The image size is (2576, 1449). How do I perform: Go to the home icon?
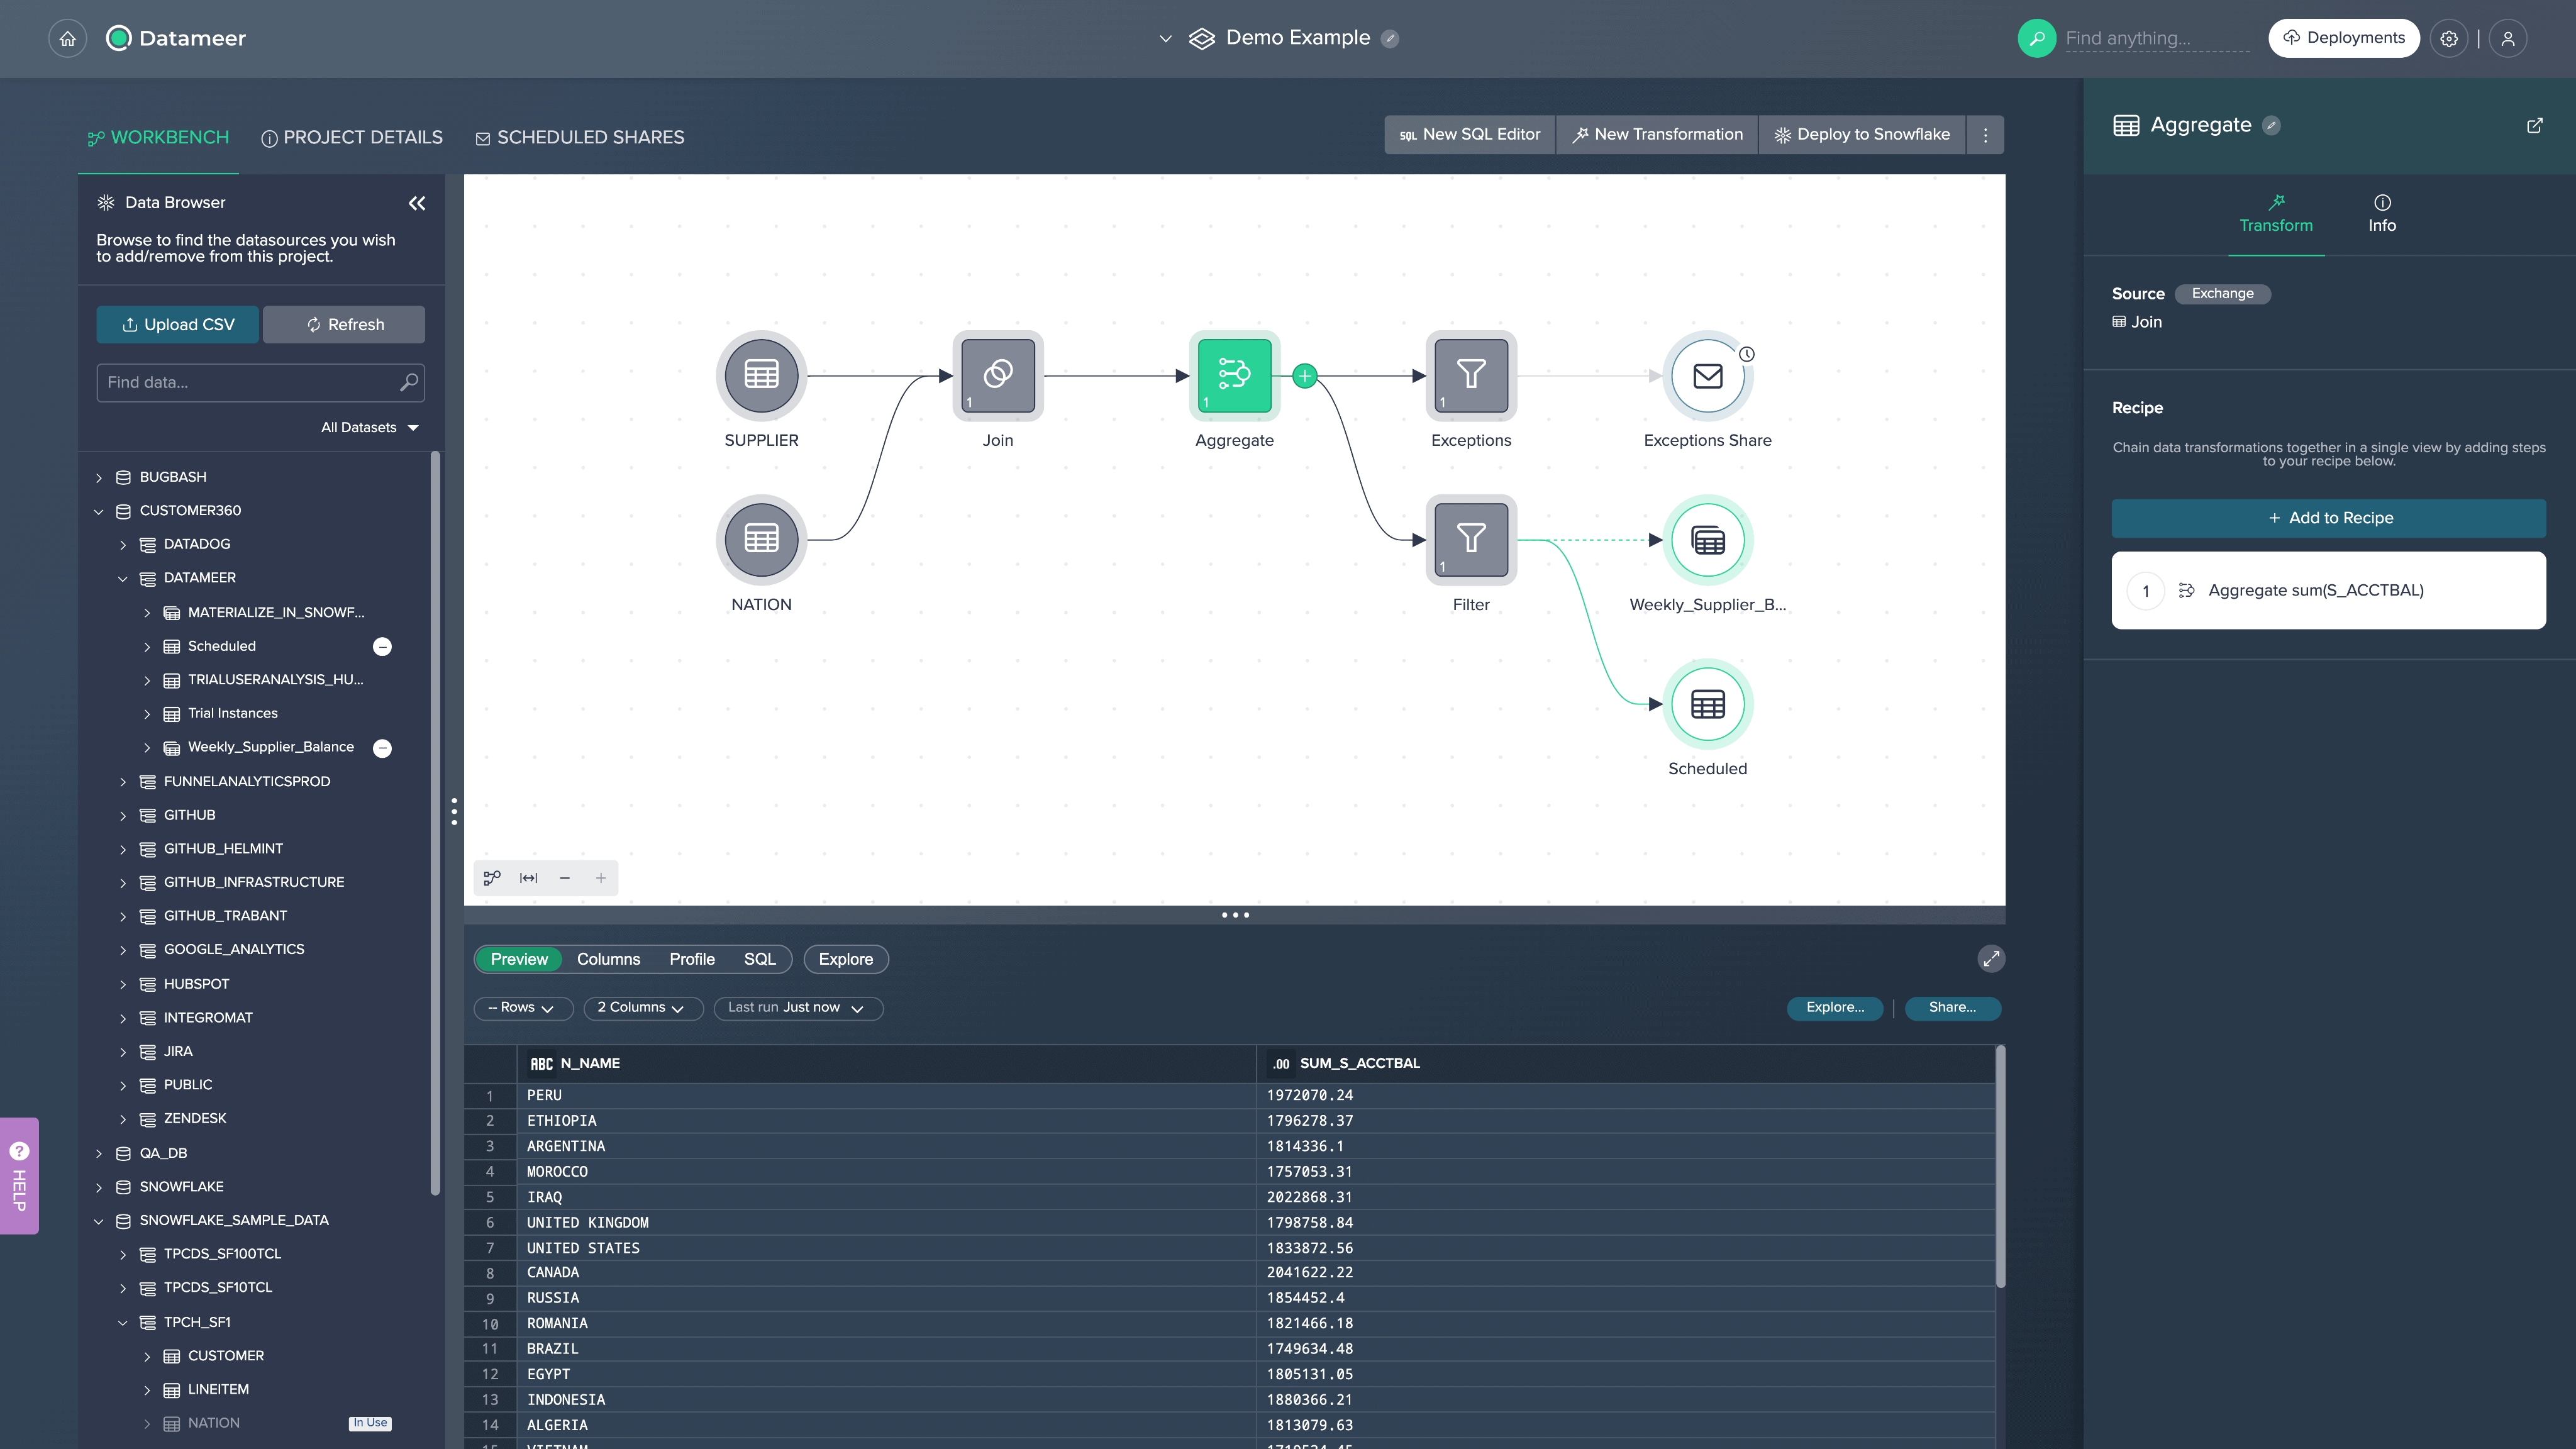pyautogui.click(x=67, y=38)
